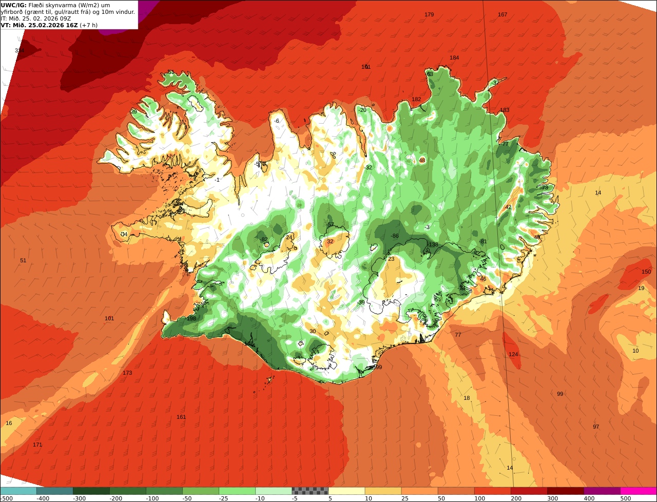Click the map value '150'
The width and height of the screenshot is (657, 502).
pos(646,272)
